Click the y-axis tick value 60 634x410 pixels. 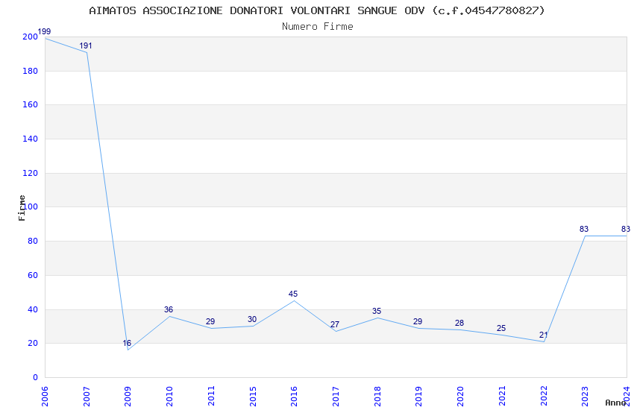coord(33,276)
